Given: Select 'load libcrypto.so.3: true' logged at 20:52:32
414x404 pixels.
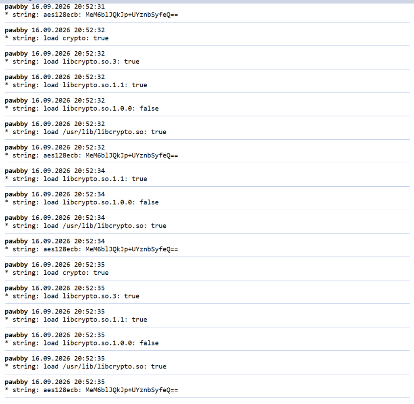Looking at the screenshot, I should (72, 62).
